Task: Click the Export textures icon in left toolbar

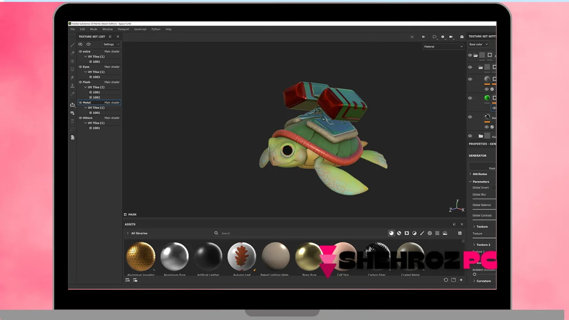Action: click(72, 104)
